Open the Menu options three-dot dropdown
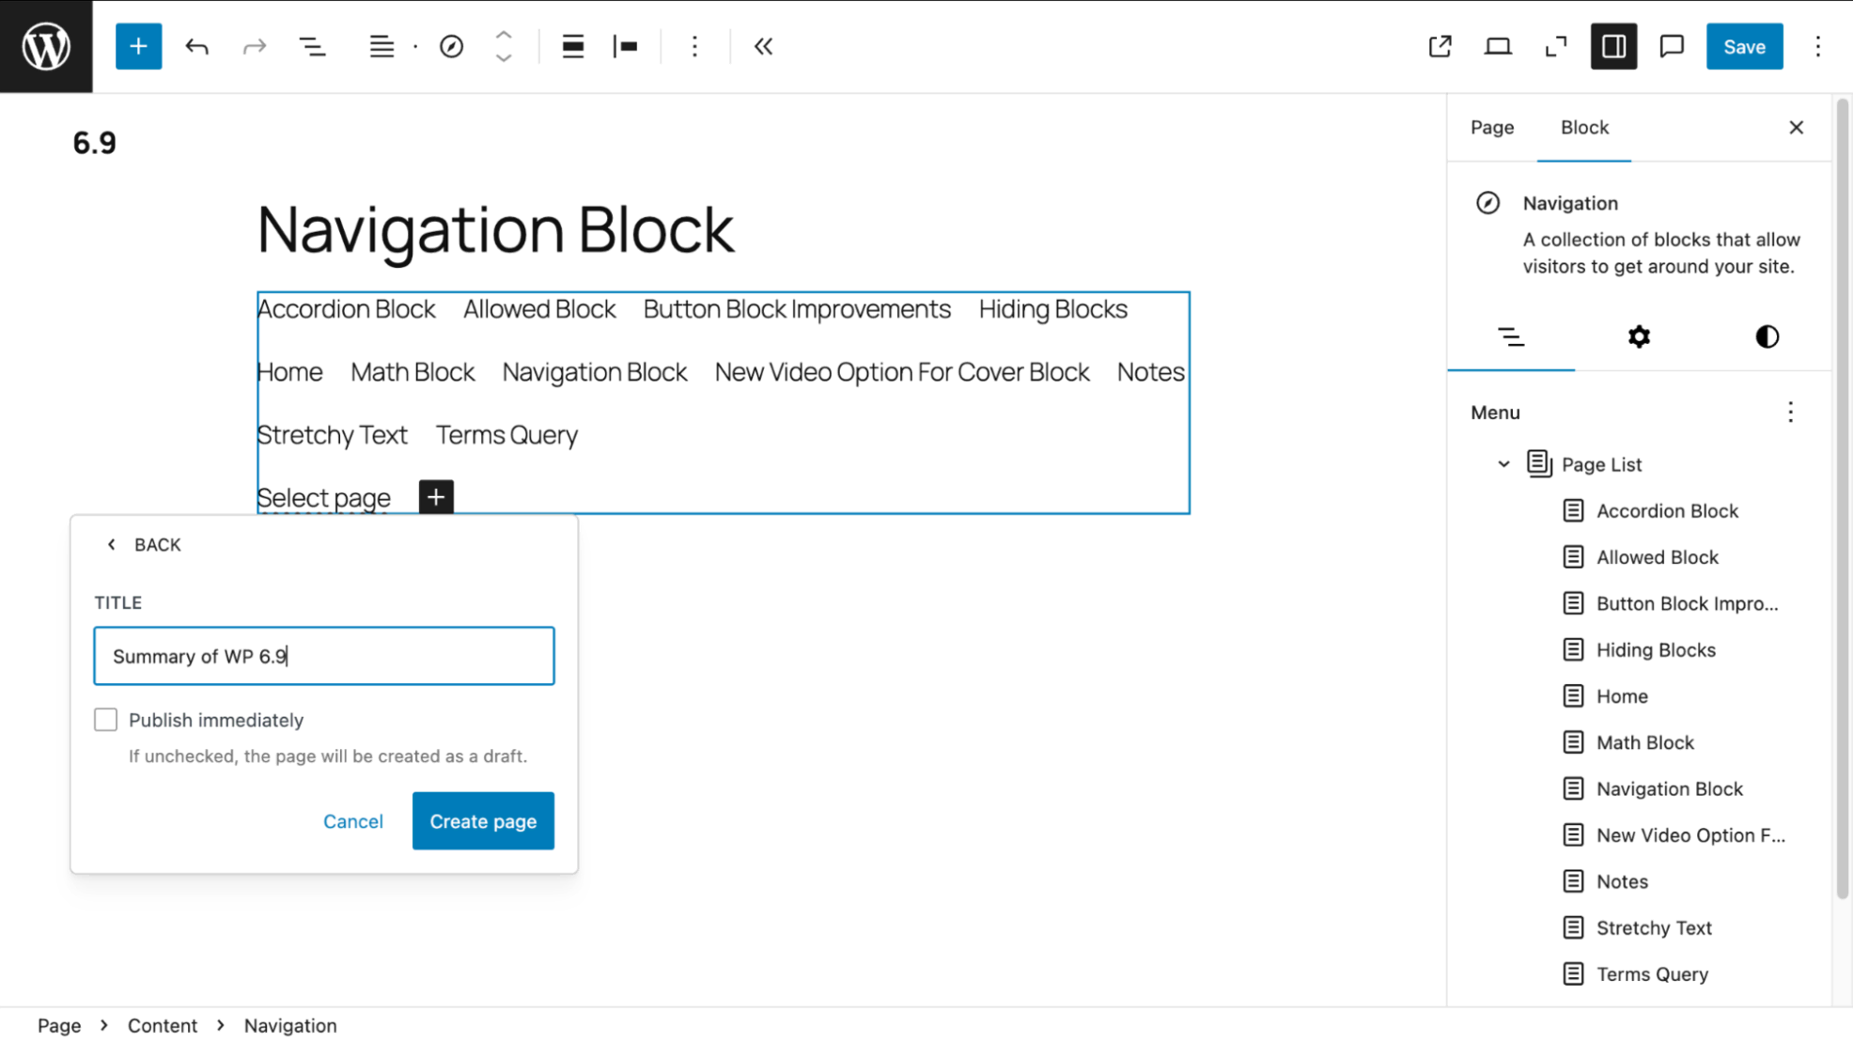 [1790, 412]
